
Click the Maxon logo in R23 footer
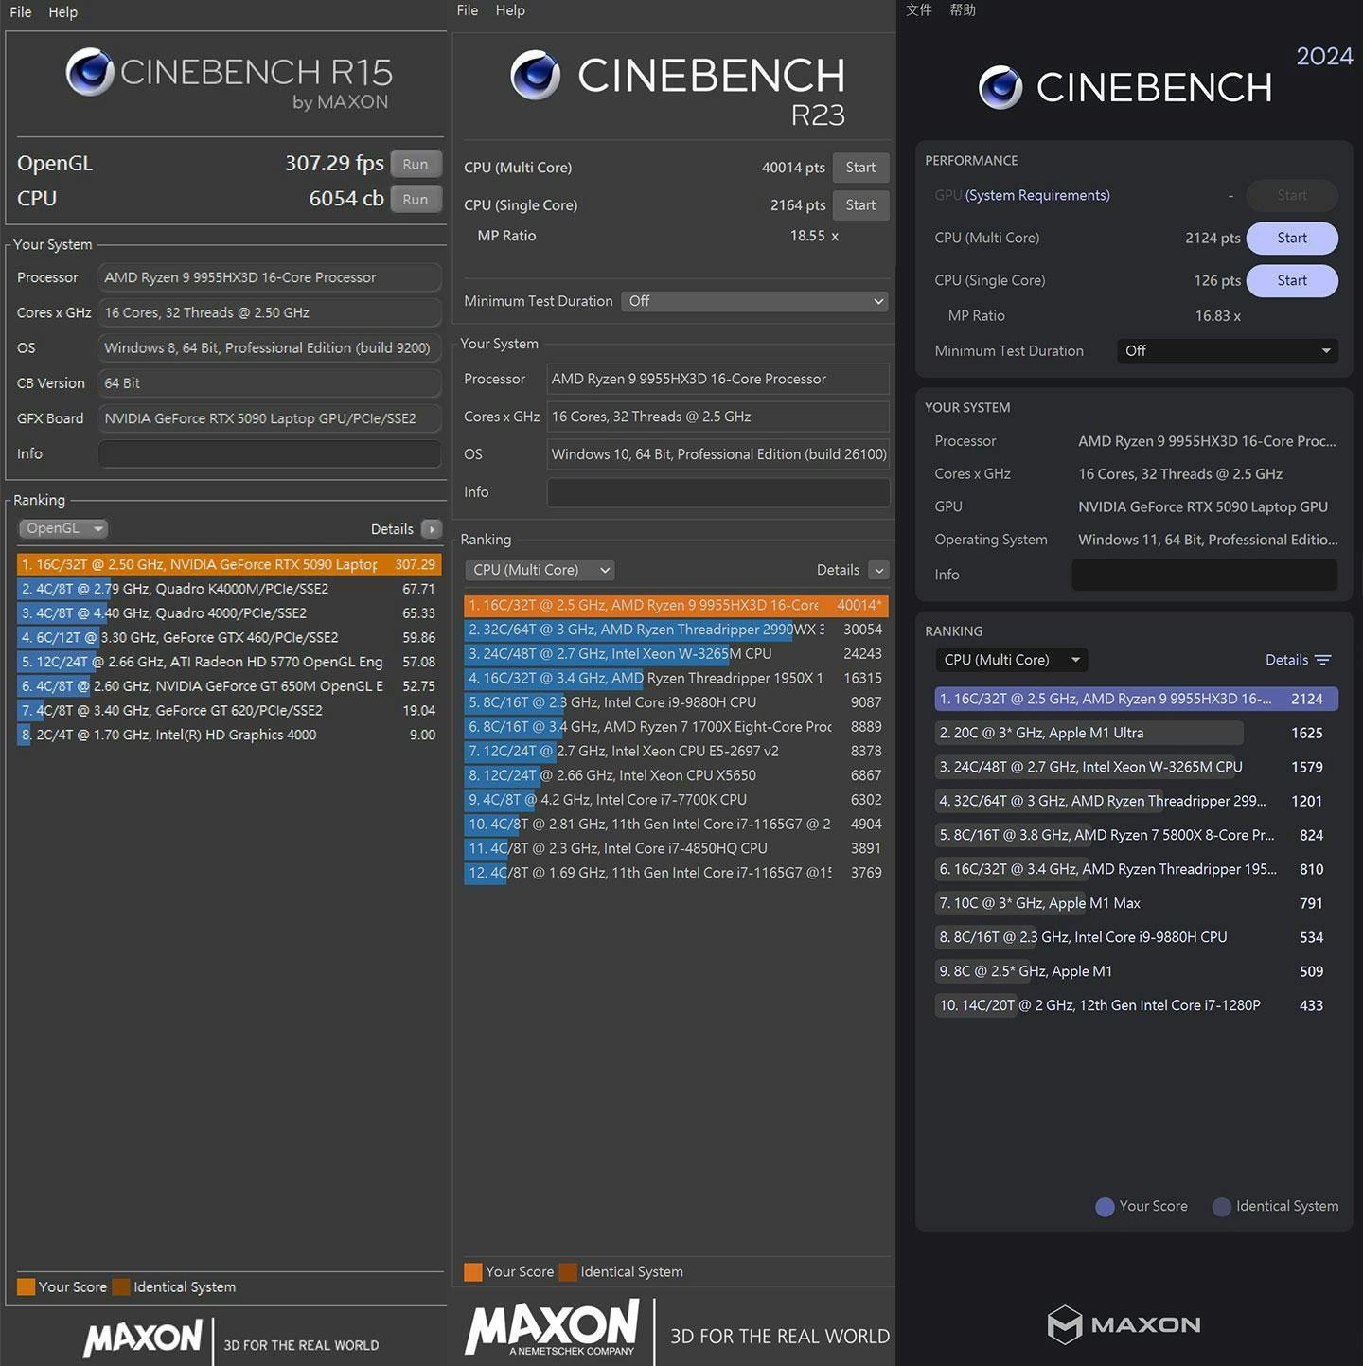tap(552, 1328)
